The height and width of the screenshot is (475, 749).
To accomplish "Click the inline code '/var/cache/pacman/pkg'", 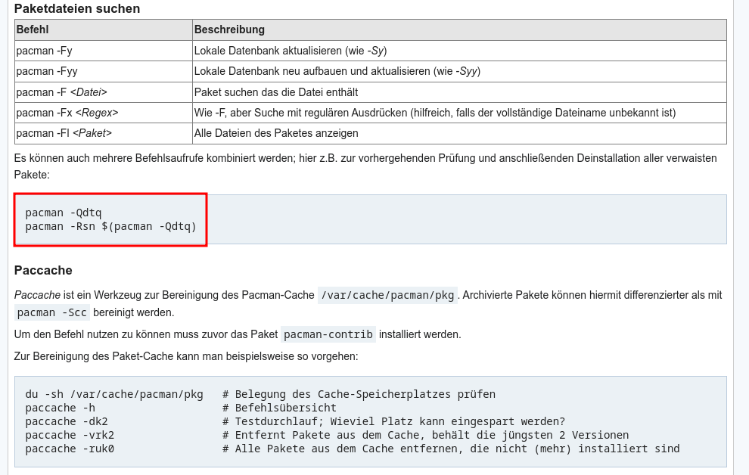I will tap(387, 295).
